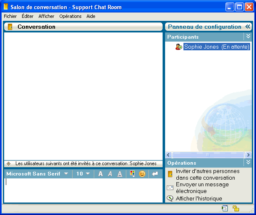This screenshot has height=215, width=256.
Task: Click the participants scrollbar right arrow
Action: (248, 155)
